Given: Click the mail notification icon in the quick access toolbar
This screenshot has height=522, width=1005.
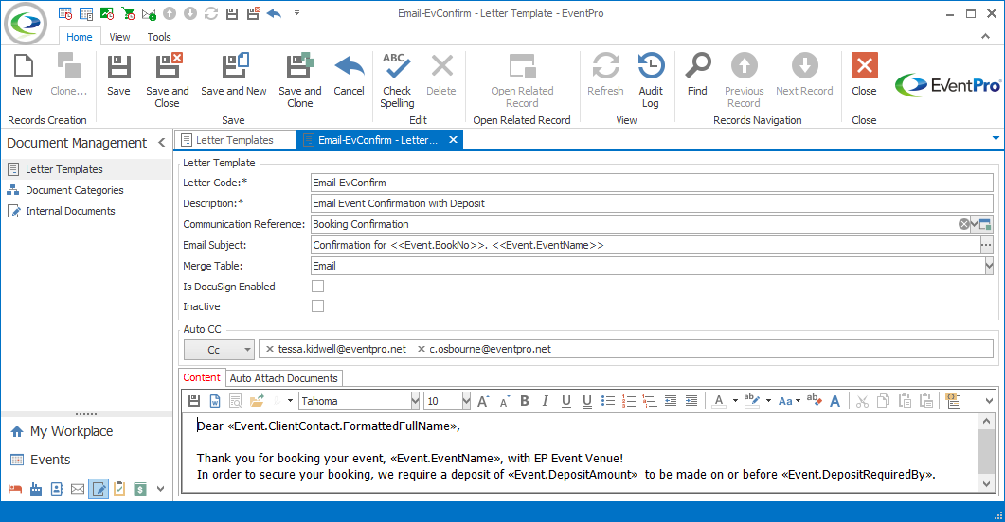Looking at the screenshot, I should tap(149, 13).
